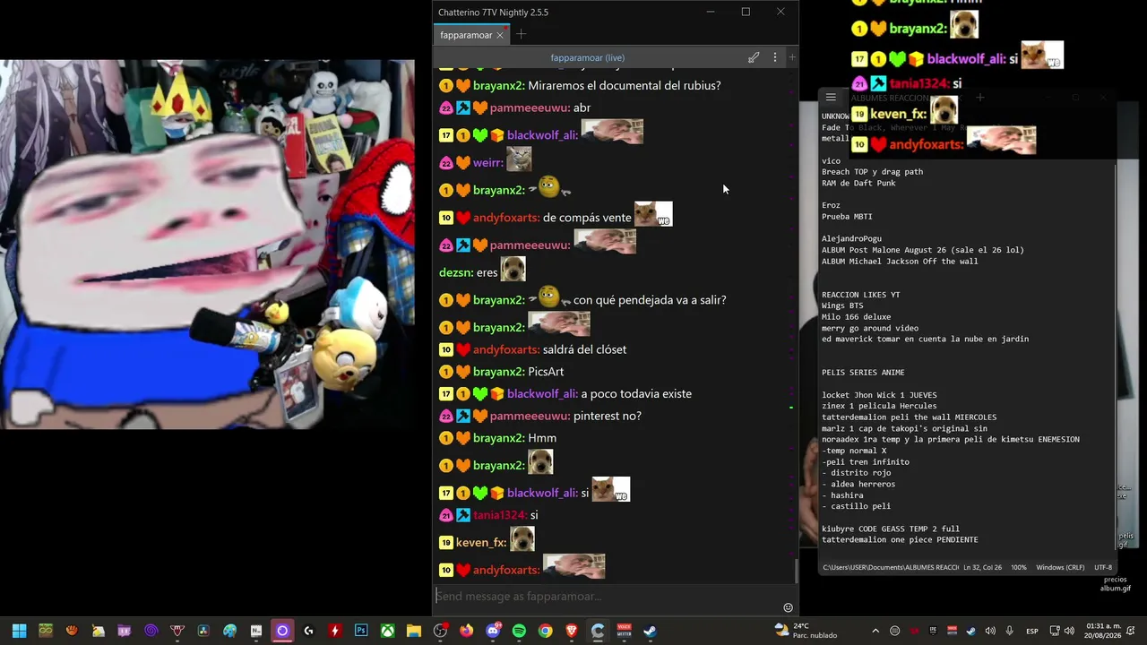The image size is (1147, 645).
Task: Open the Windows Start menu
Action: (x=19, y=631)
